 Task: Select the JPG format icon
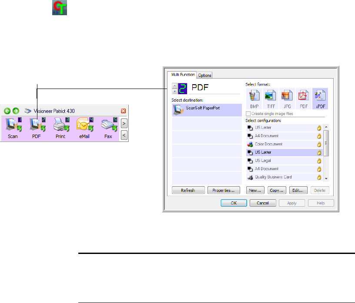(x=287, y=99)
